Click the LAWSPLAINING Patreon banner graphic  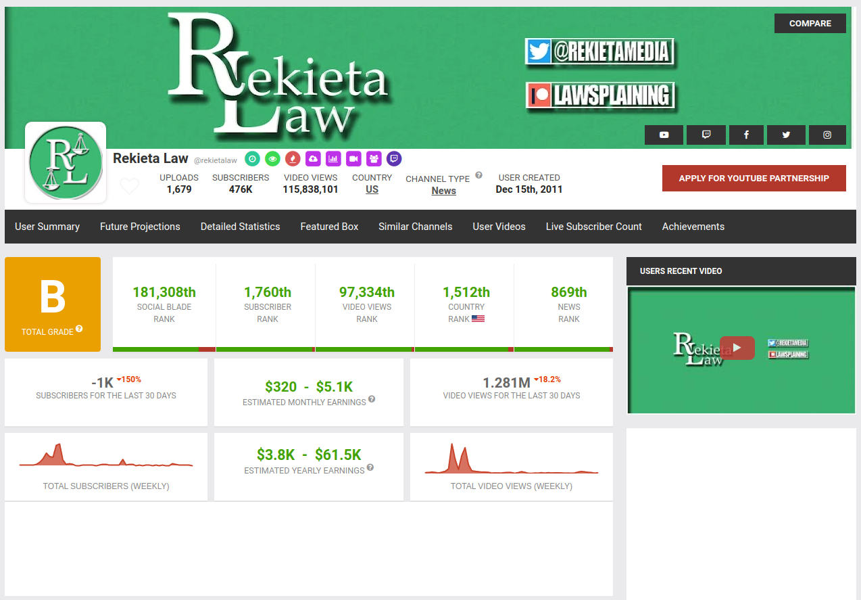pyautogui.click(x=600, y=95)
